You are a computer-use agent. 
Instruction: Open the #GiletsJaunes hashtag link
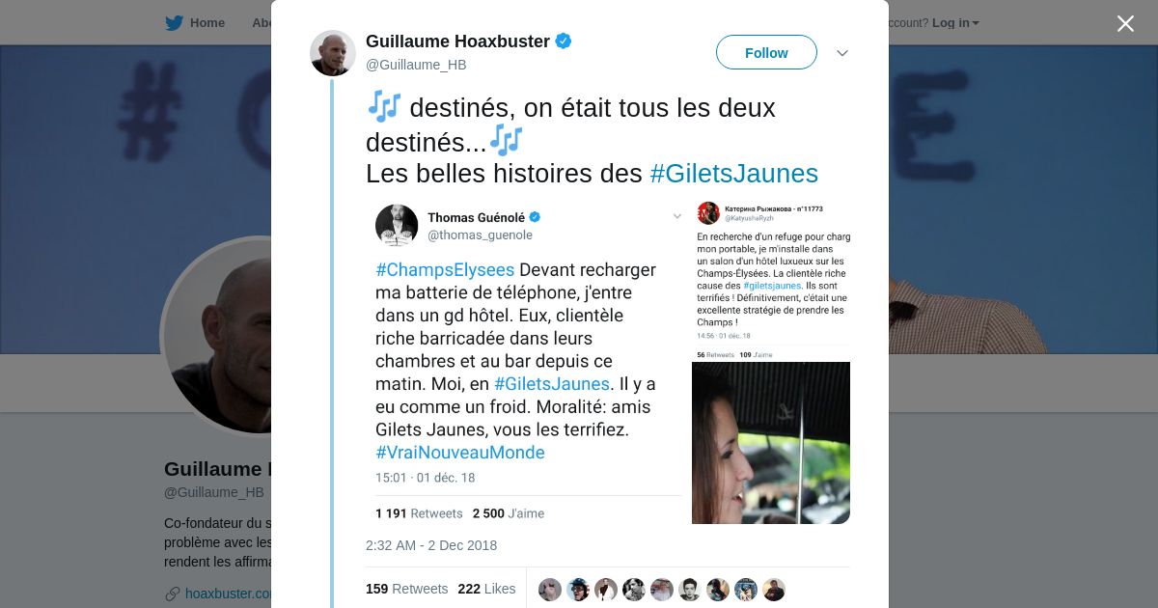click(x=733, y=174)
